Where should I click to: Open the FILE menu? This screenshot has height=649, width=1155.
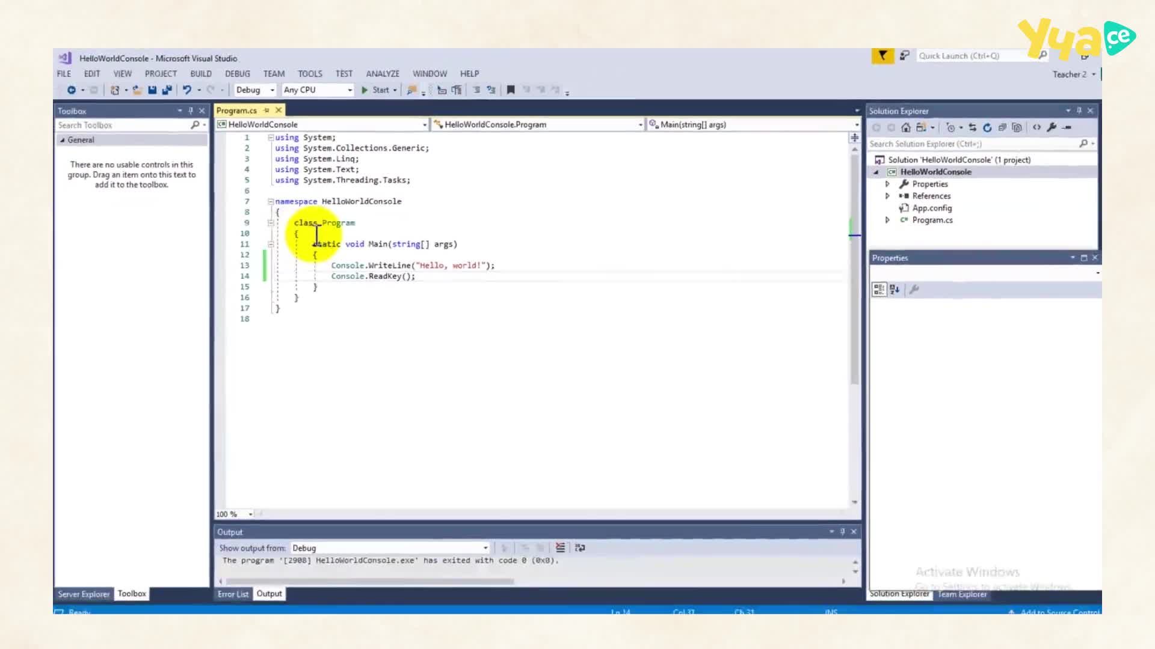[64, 74]
